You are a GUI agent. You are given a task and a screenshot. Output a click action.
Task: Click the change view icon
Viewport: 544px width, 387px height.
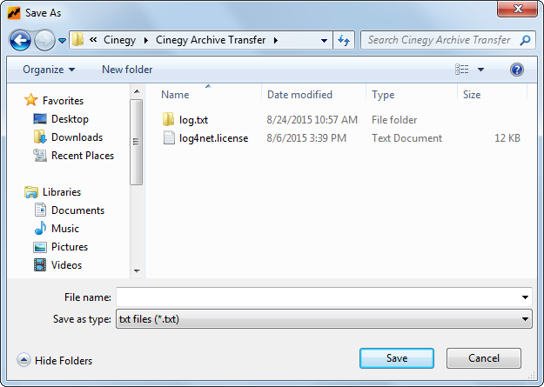[x=462, y=70]
